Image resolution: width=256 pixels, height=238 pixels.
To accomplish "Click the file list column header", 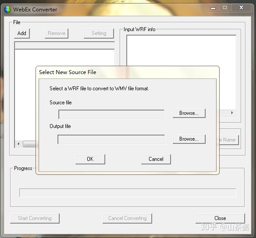I will [x=64, y=46].
